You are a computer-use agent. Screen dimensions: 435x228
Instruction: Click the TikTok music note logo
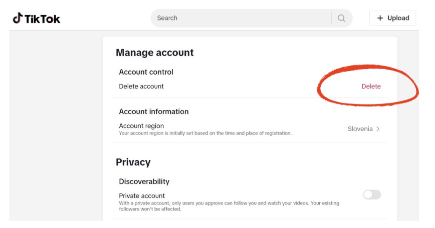18,18
